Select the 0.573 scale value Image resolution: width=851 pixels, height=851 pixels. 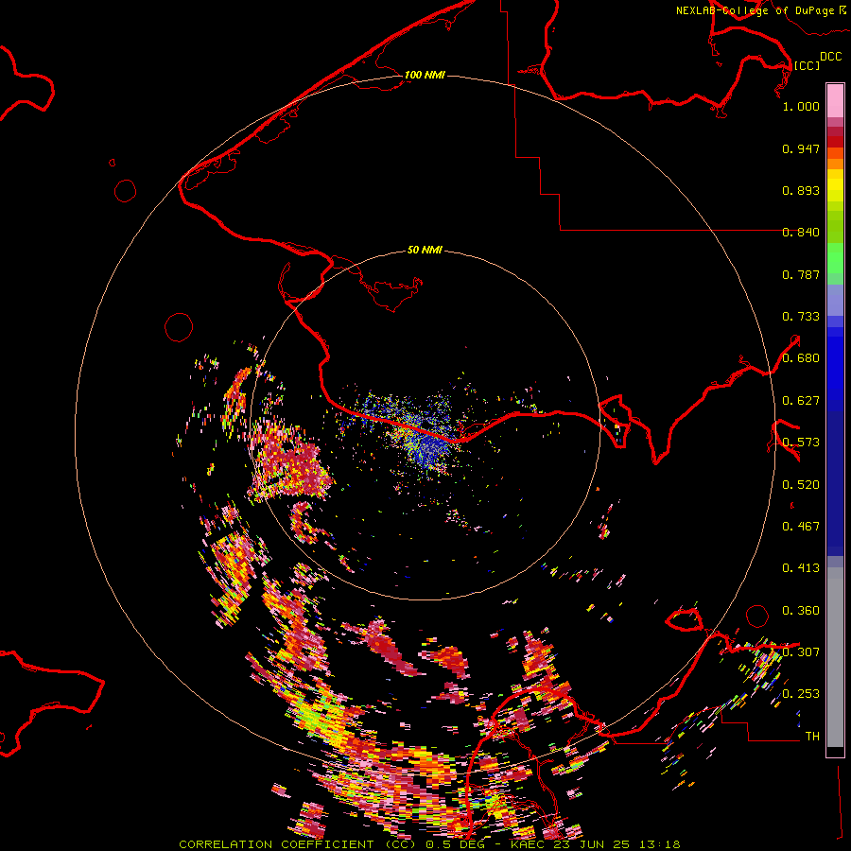coord(801,443)
